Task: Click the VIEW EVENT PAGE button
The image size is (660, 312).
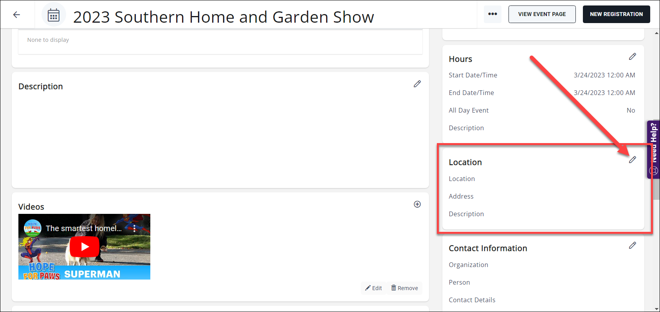Action: pyautogui.click(x=542, y=14)
